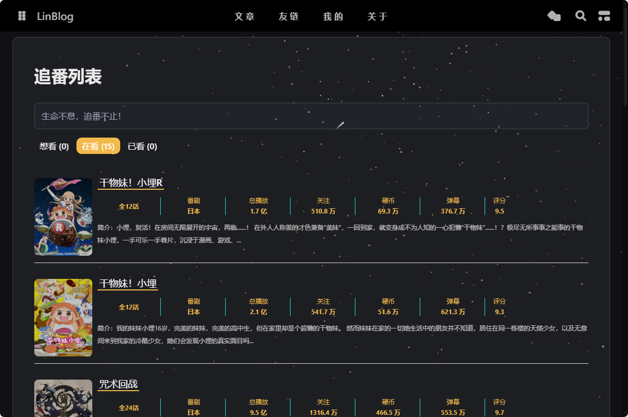628x417 pixels.
Task: Switch to the 想看 (0) tab
Action: point(54,146)
